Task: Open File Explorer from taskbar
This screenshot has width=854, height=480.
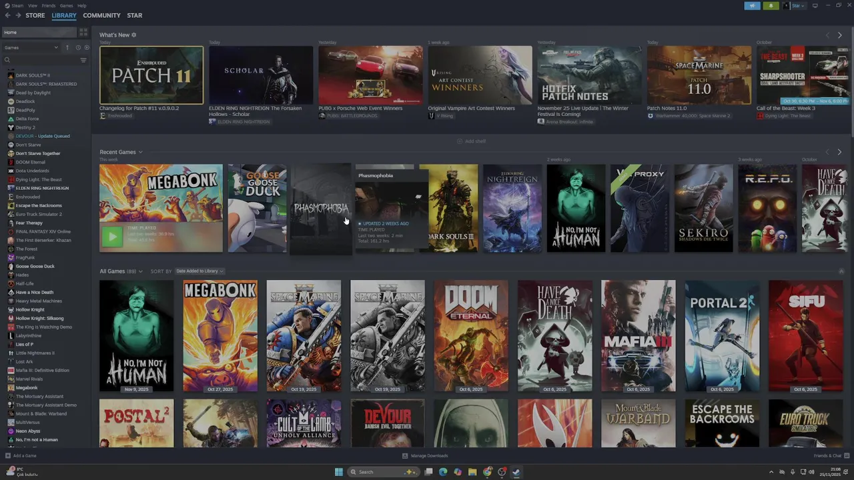Action: coord(472,472)
